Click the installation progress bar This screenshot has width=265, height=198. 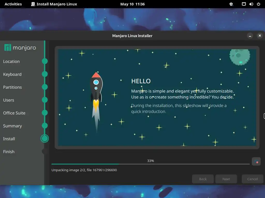pyautogui.click(x=150, y=164)
